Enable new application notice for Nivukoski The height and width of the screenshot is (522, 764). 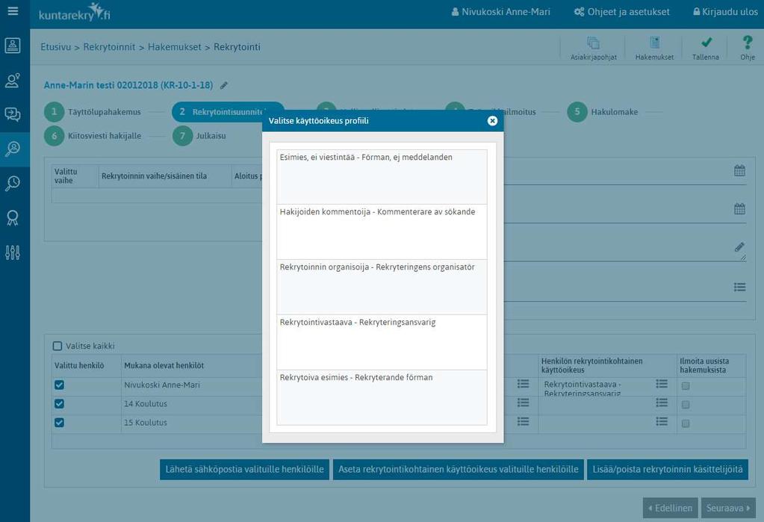[686, 386]
